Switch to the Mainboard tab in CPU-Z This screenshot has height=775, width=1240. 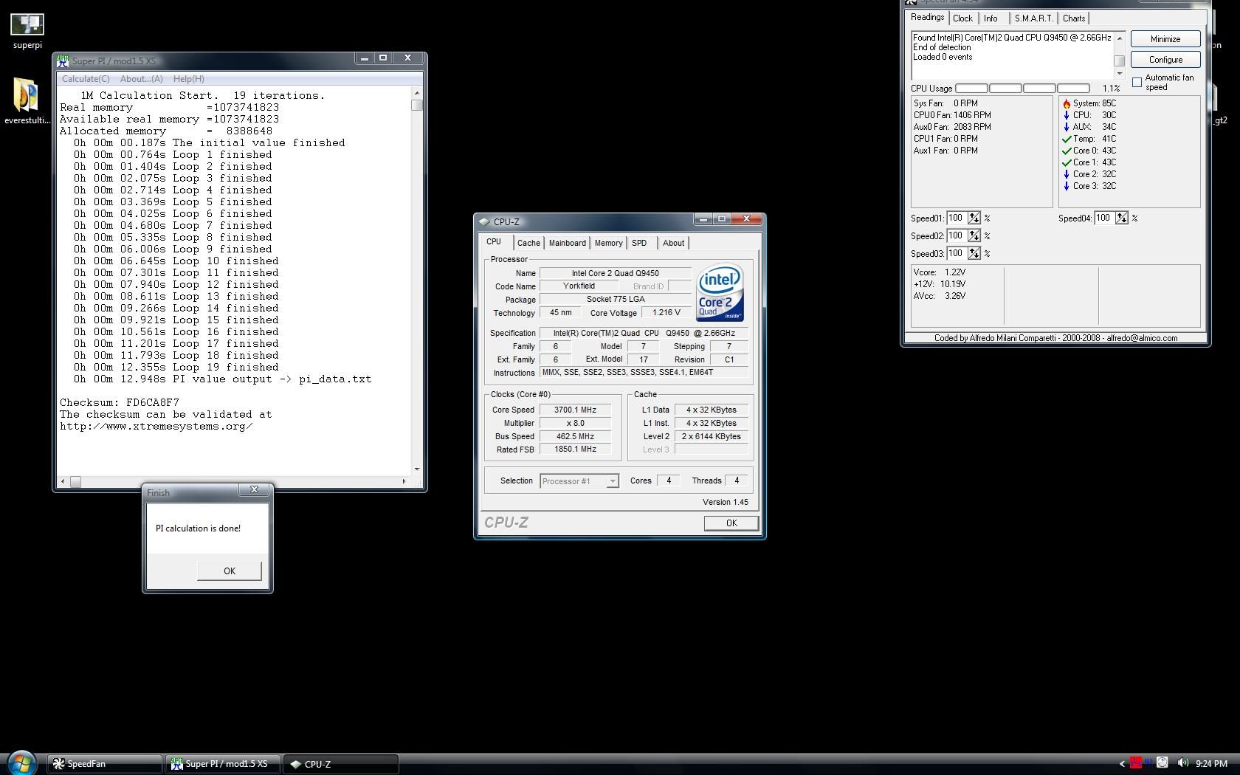(567, 243)
